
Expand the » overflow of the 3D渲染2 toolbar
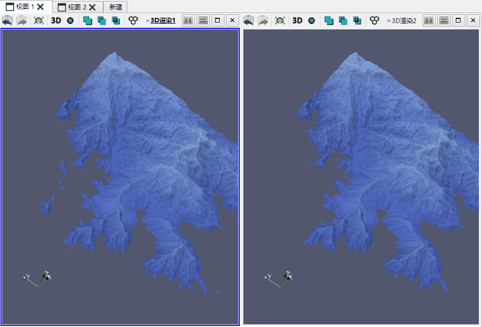pos(389,20)
